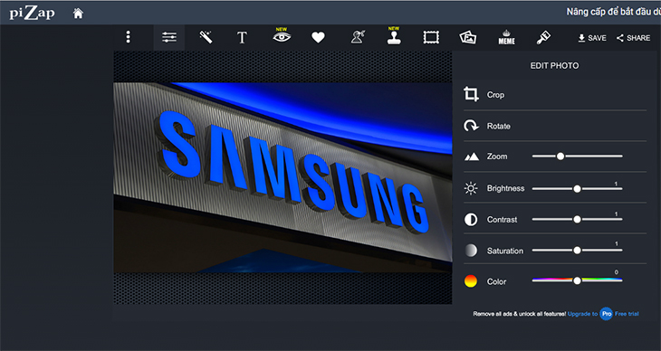Select the Text tool
Screen dimensions: 661x351
[x=242, y=38]
